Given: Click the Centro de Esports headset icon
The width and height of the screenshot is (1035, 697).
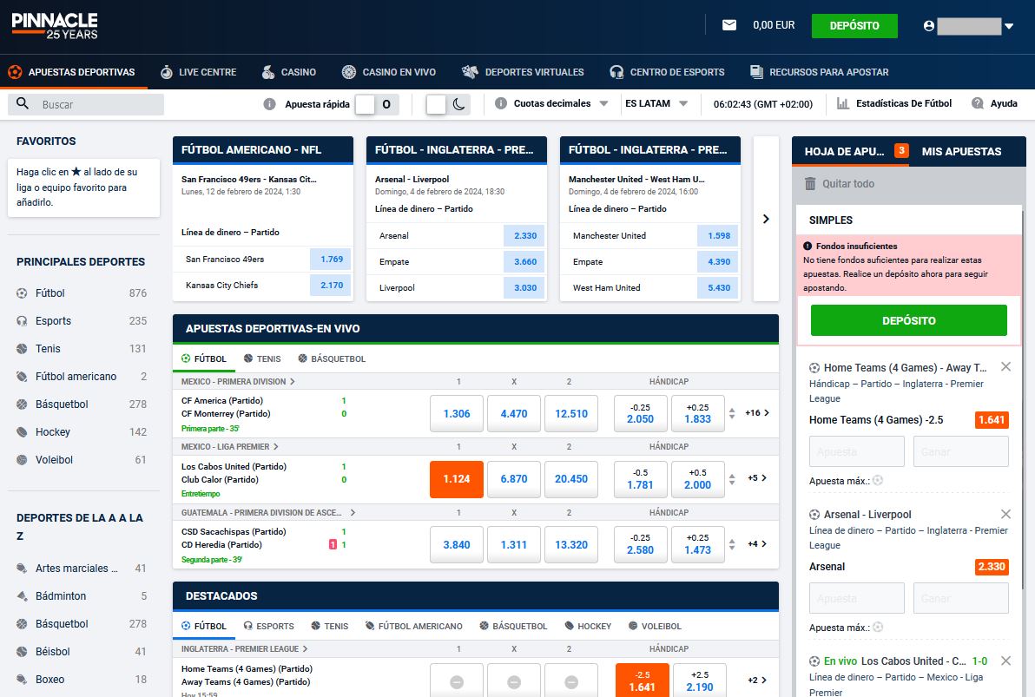Looking at the screenshot, I should pyautogui.click(x=616, y=72).
